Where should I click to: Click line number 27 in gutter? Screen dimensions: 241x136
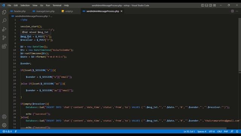coord(14,107)
